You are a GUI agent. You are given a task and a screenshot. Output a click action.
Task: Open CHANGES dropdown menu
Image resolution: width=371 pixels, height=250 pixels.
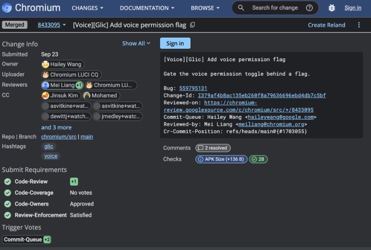click(x=87, y=8)
